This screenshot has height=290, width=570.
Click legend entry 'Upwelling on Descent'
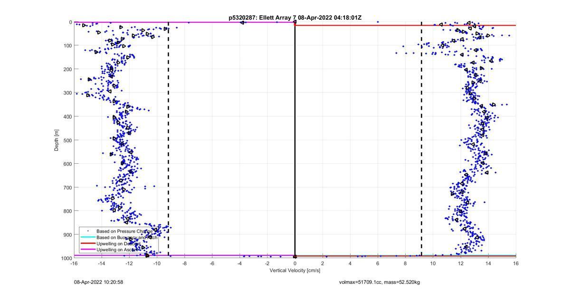(x=118, y=243)
